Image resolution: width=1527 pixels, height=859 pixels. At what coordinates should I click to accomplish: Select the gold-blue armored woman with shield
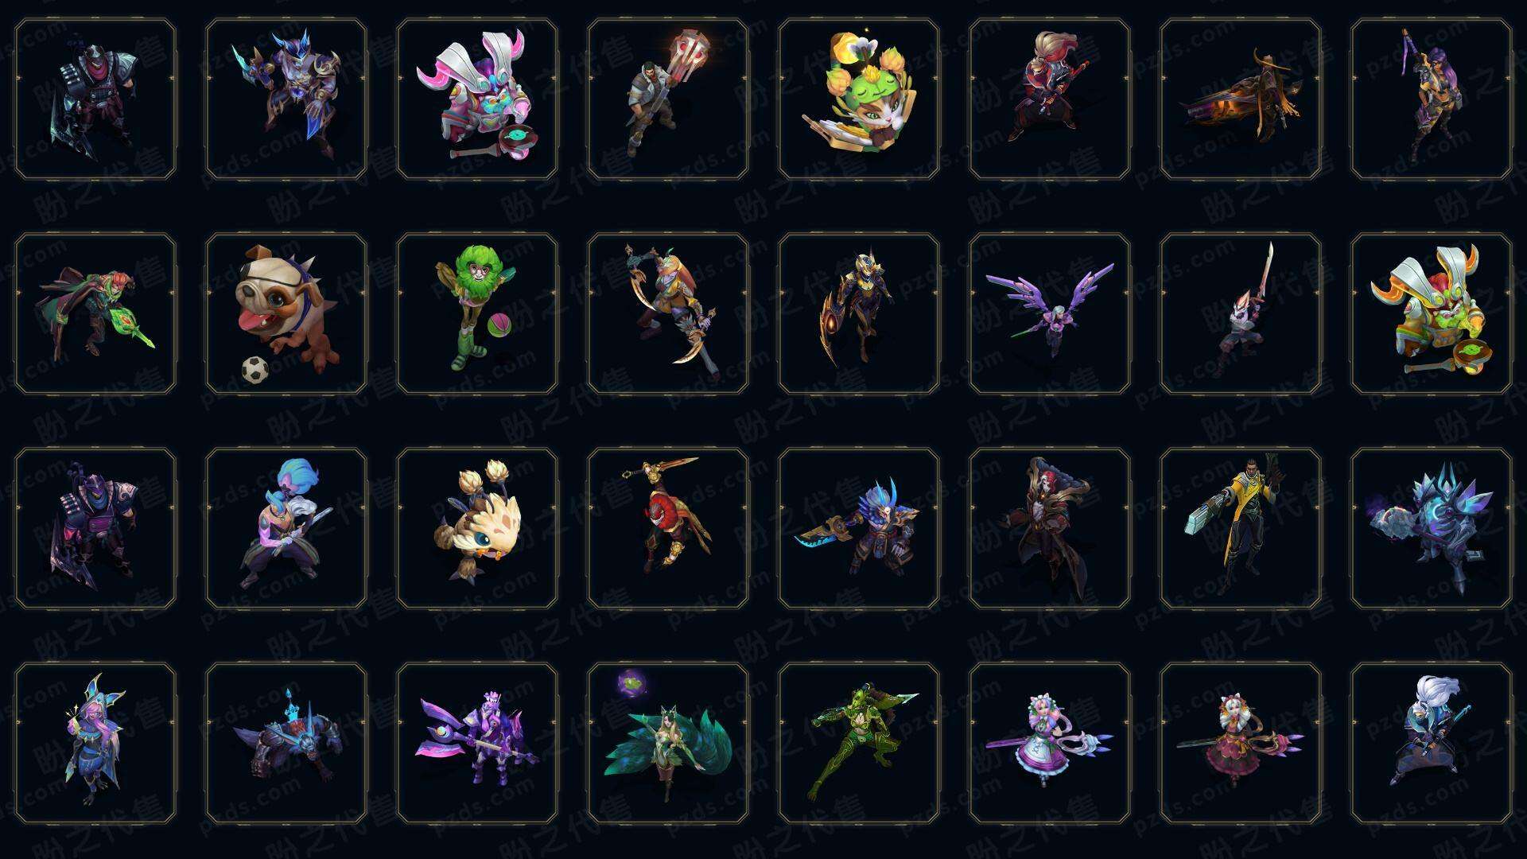(859, 313)
